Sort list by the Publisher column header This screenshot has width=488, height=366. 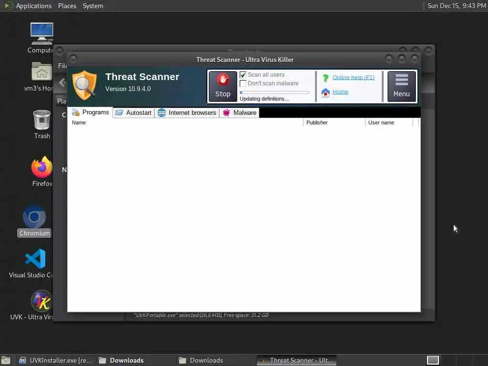click(334, 122)
